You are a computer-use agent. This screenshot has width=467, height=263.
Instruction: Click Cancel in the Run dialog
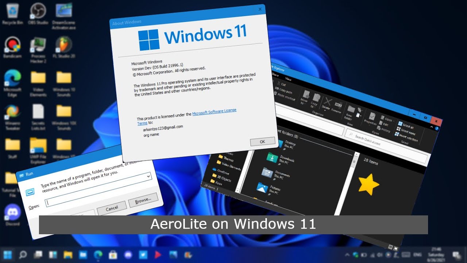pos(111,208)
